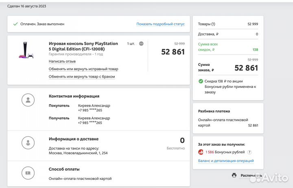Click the checkmark next to 'Оплачен. Заказ выполнен'
Viewport: 293px width, 188px height.
coord(15,24)
